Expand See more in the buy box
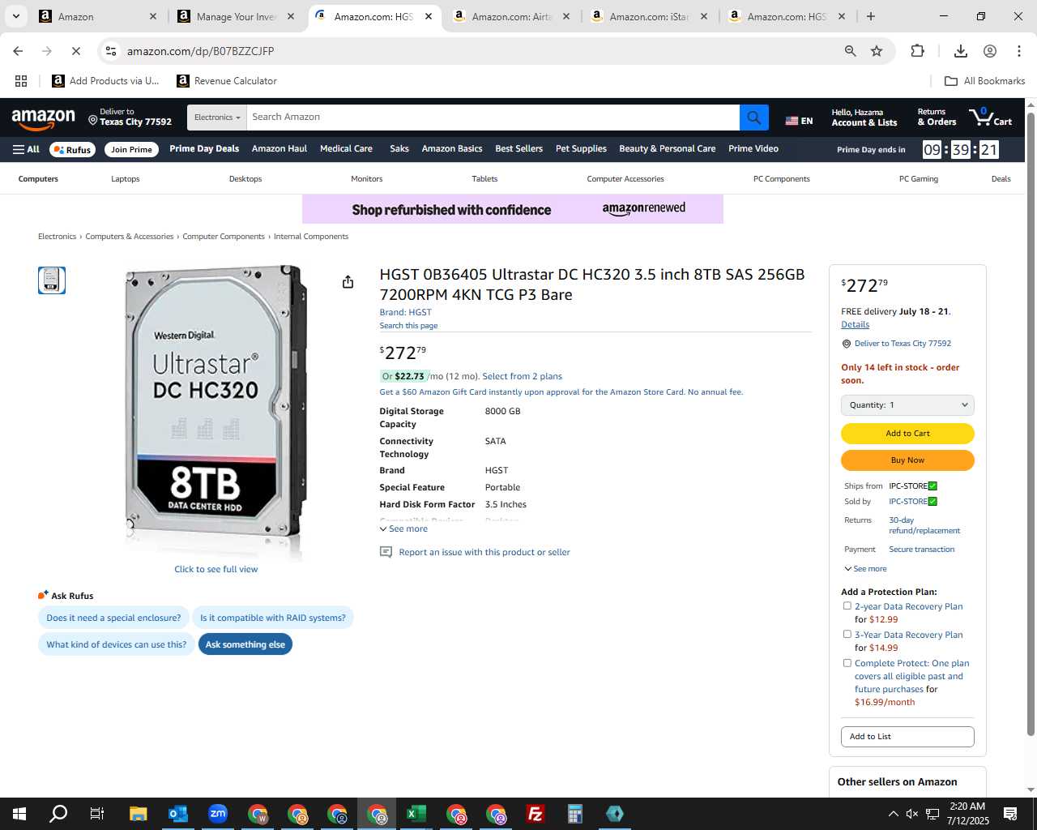Screen dimensions: 1037x830 [x=865, y=569]
